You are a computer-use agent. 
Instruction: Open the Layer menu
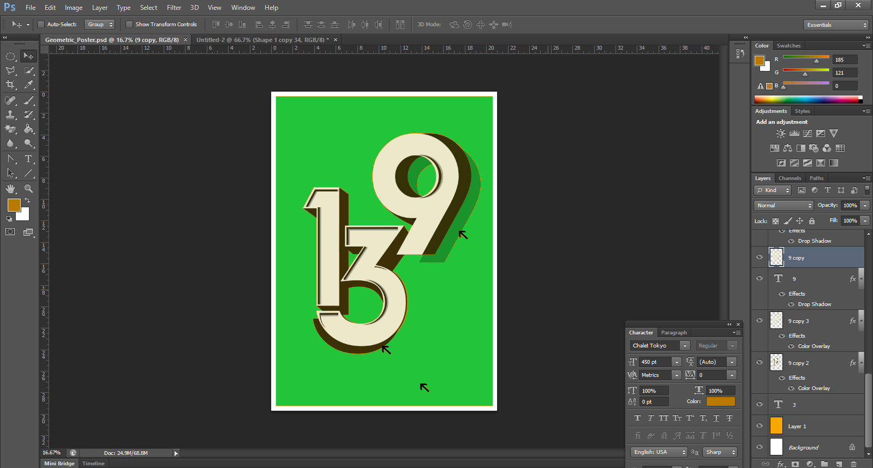point(99,8)
